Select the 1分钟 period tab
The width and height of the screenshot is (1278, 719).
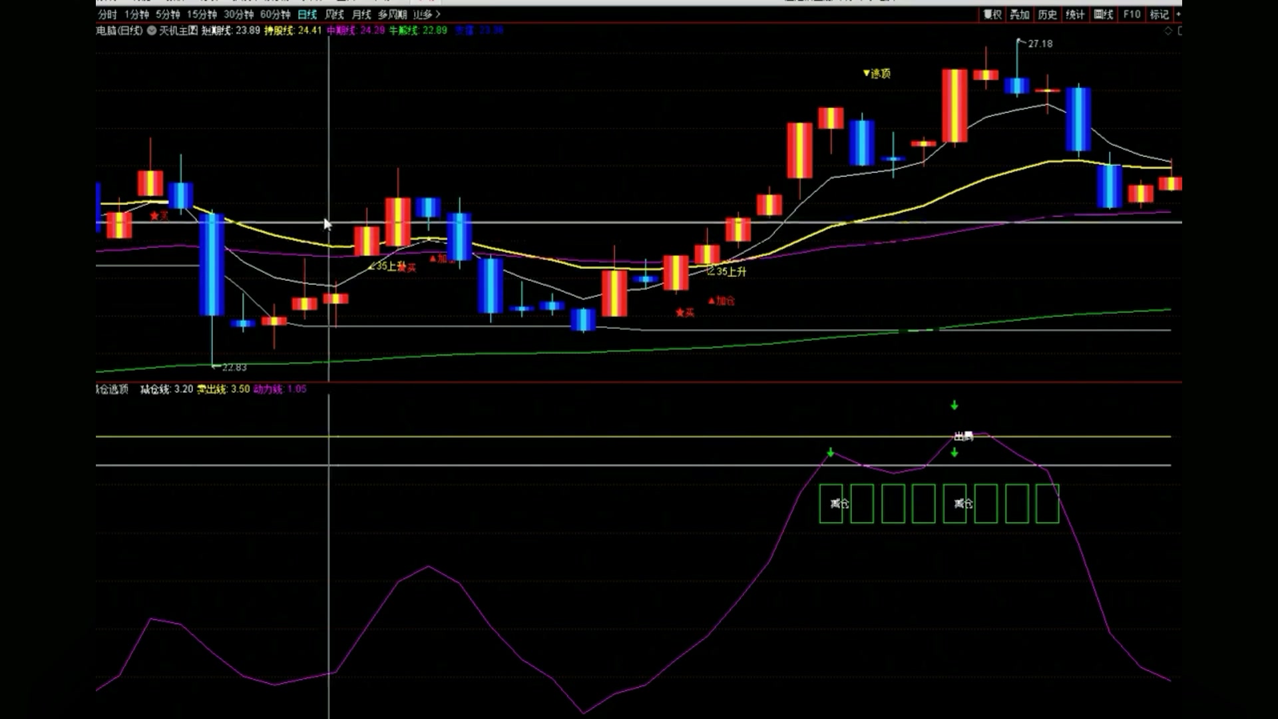[136, 14]
